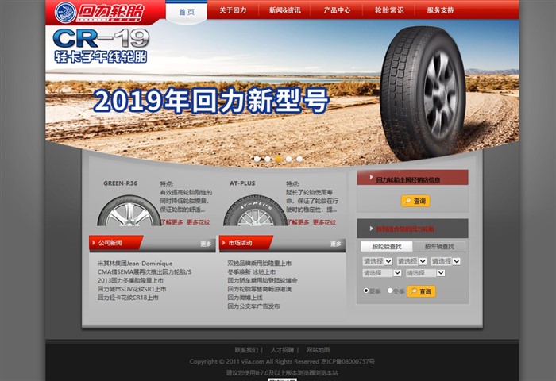The width and height of the screenshot is (556, 381).
Task: Open the first 请选择 dropdown in the second row
Action: 382,273
